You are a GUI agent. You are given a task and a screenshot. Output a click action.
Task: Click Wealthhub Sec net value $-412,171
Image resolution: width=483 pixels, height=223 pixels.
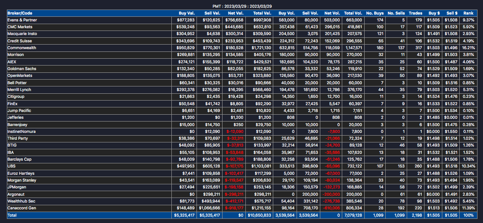click(x=234, y=201)
